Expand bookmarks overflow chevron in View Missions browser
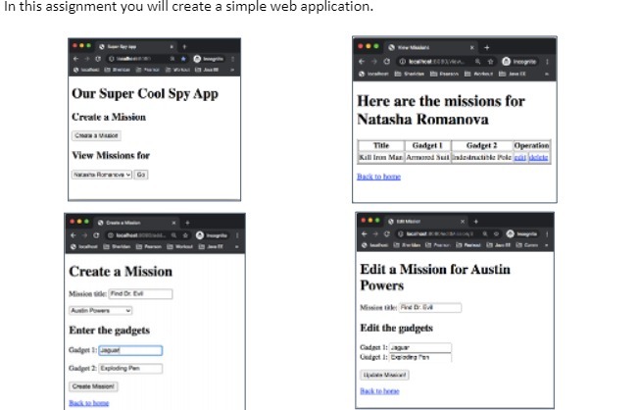The width and height of the screenshot is (640, 410). pyautogui.click(x=547, y=74)
